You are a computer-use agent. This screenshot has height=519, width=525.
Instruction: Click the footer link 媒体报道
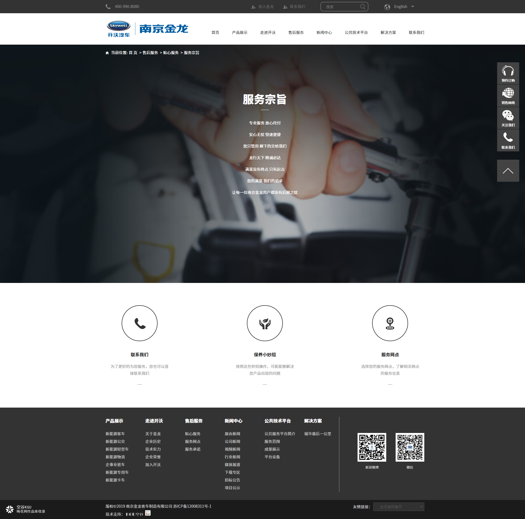[x=233, y=465]
